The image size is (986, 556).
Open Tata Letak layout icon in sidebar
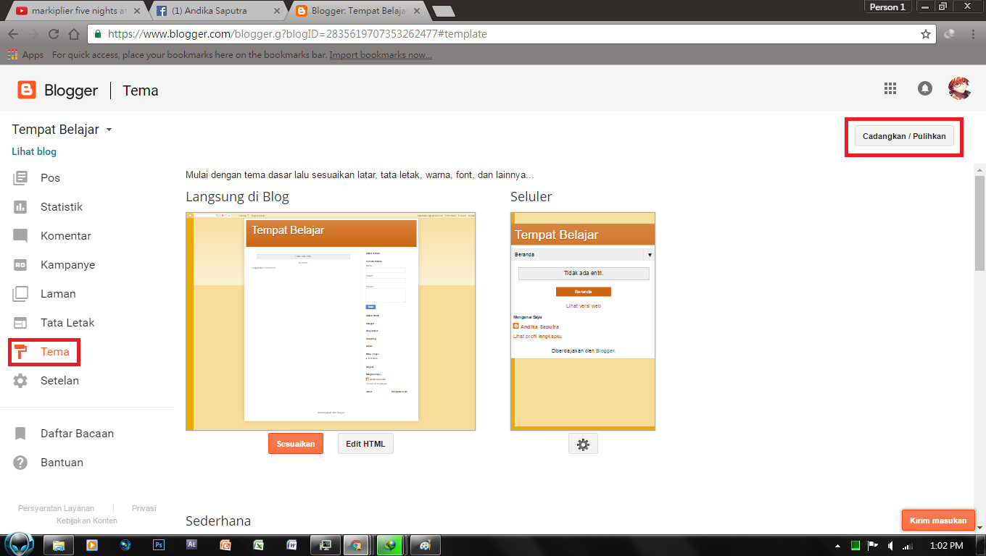coord(20,323)
